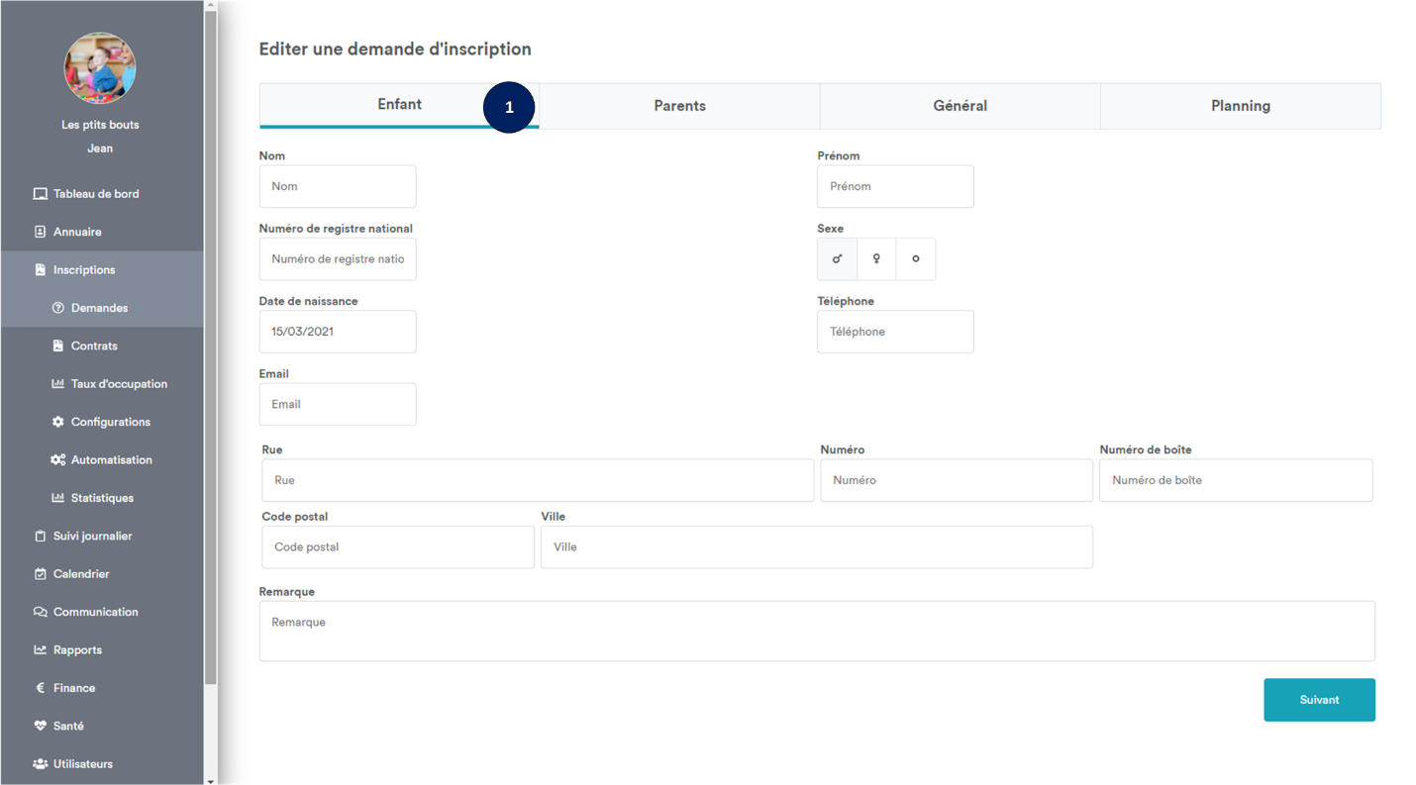Viewport: 1416px width, 785px height.
Task: Focus the Remarque text area
Action: click(x=816, y=631)
